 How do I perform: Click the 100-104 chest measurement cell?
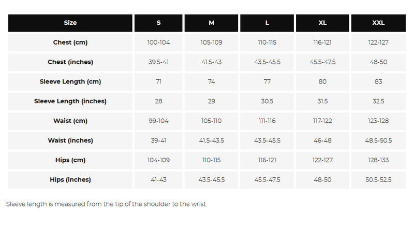pyautogui.click(x=158, y=43)
